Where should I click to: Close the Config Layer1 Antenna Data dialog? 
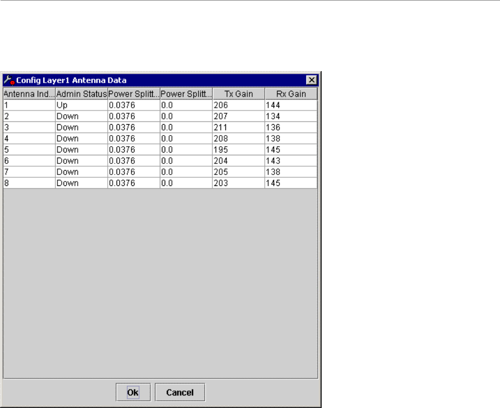tap(311, 80)
